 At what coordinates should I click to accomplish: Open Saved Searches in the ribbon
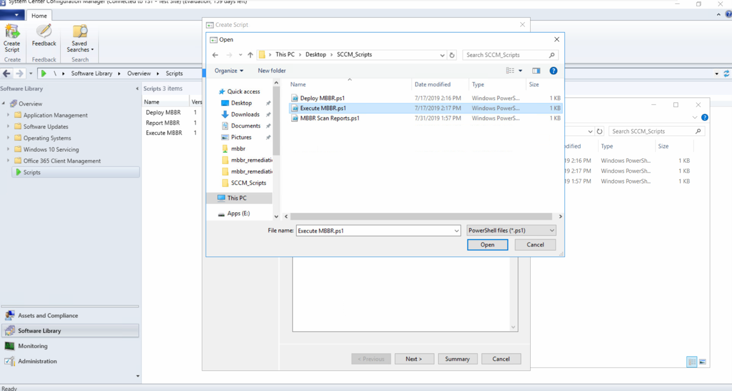80,38
